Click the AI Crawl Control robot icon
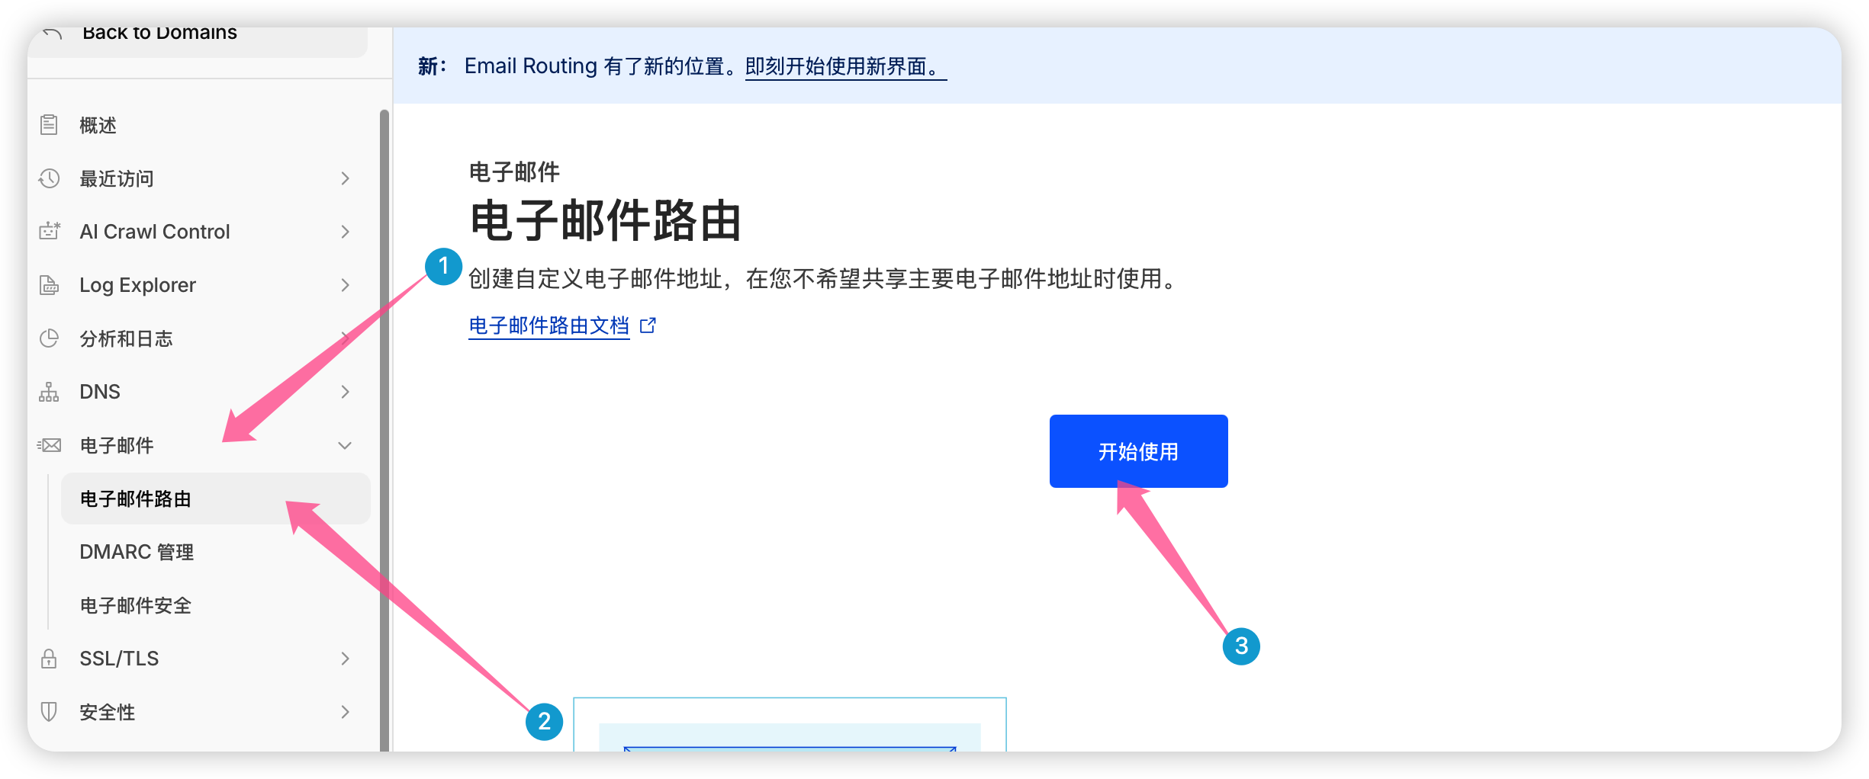This screenshot has width=1869, height=779. click(49, 231)
